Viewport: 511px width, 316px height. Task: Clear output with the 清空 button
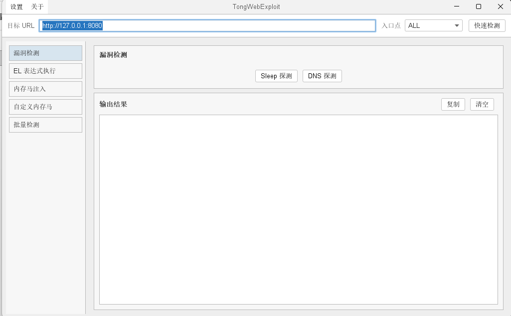pos(482,105)
